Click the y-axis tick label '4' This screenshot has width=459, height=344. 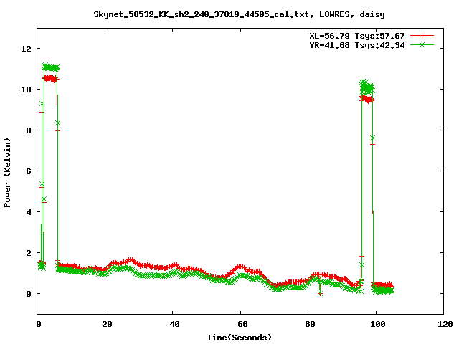[29, 212]
